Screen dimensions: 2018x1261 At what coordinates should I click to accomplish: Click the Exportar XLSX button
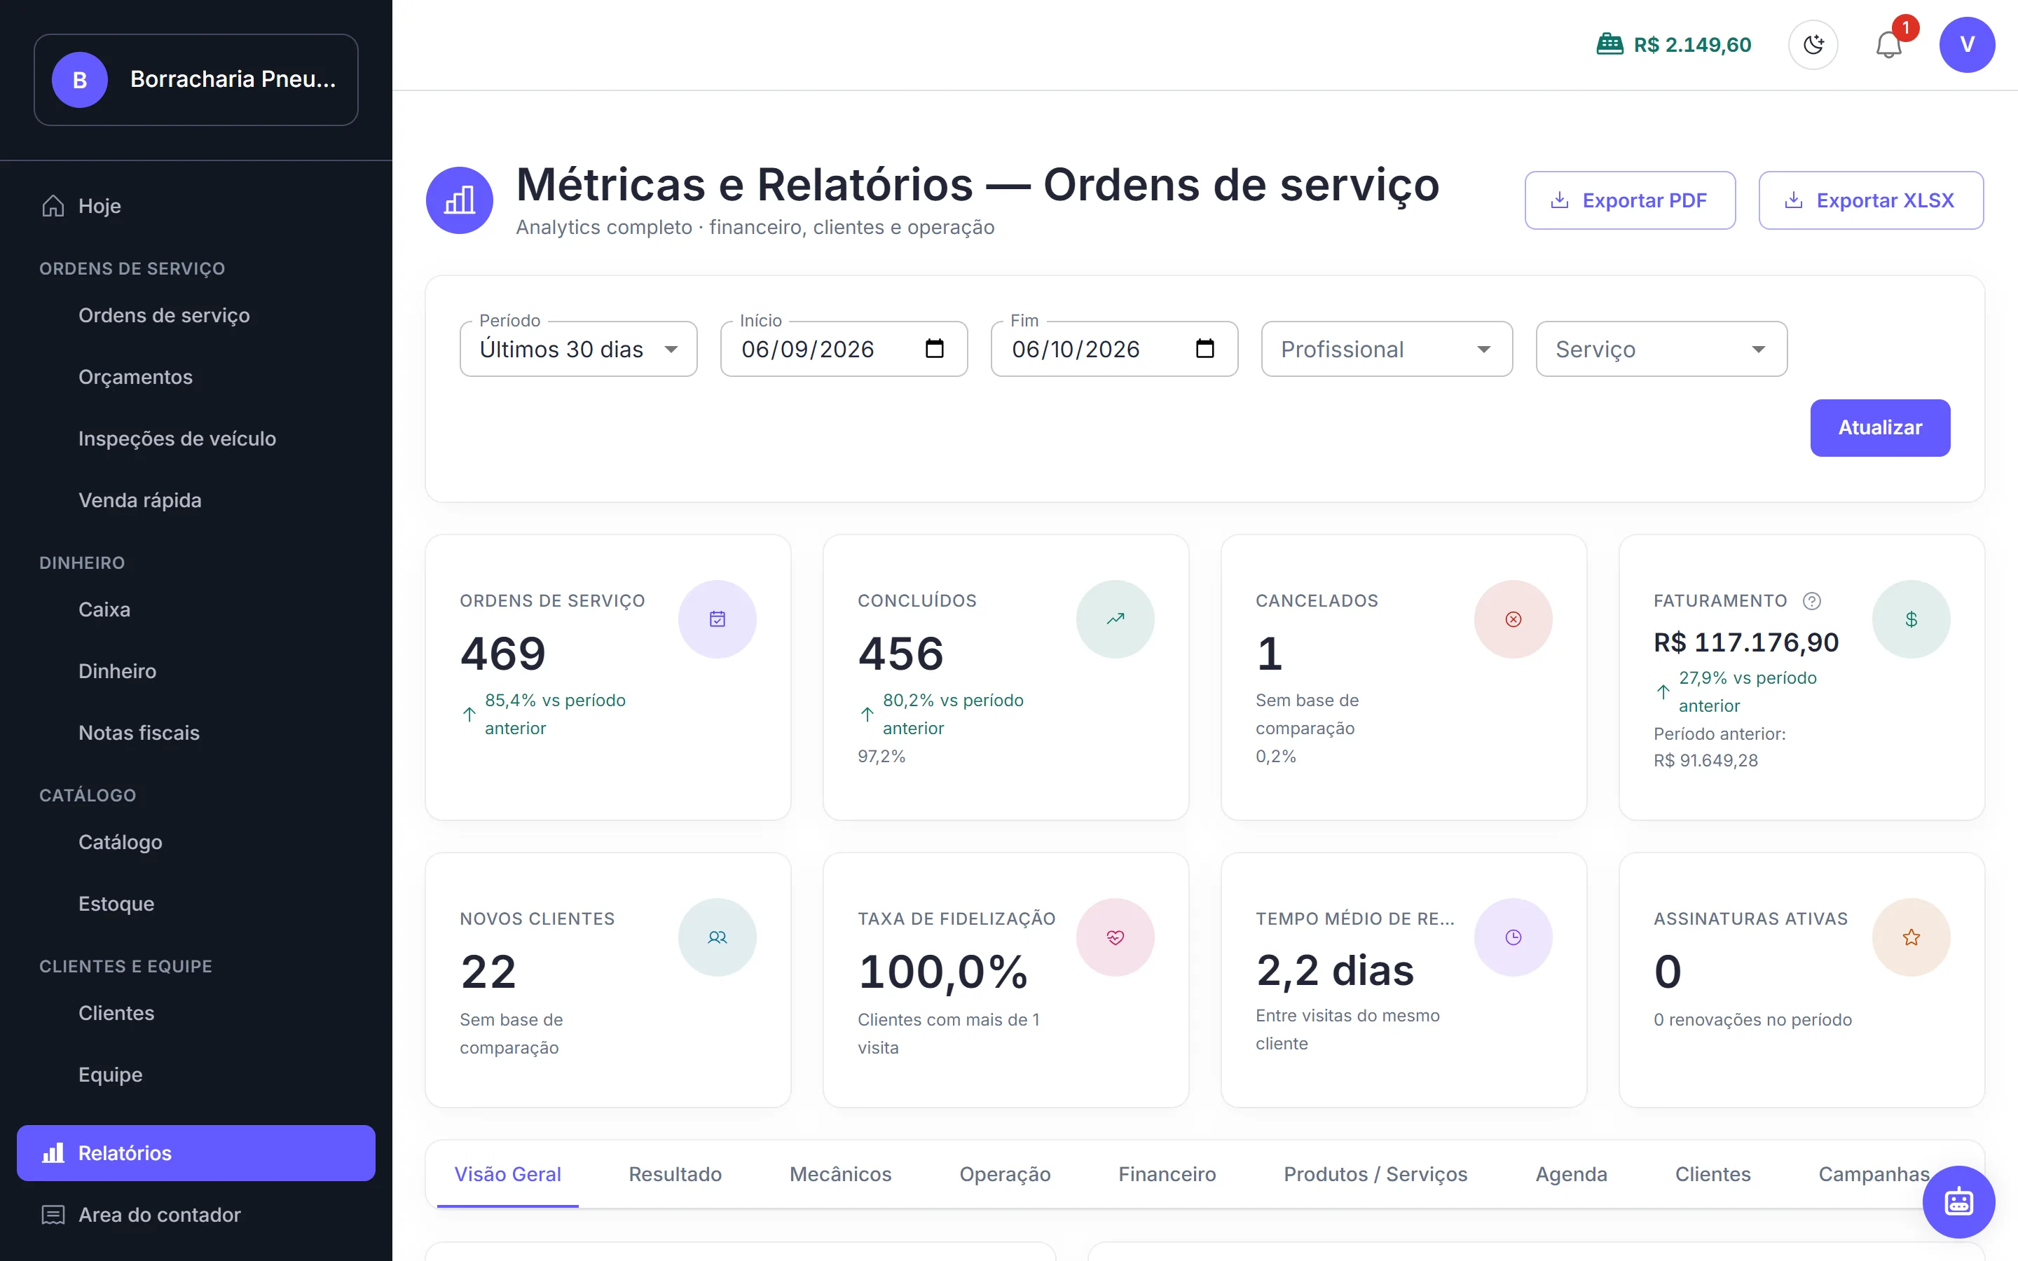[x=1870, y=200]
